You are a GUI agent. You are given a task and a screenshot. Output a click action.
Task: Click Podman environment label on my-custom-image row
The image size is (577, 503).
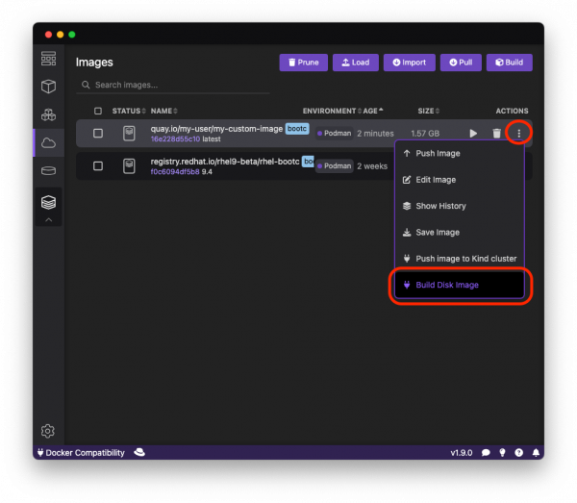[x=334, y=133]
